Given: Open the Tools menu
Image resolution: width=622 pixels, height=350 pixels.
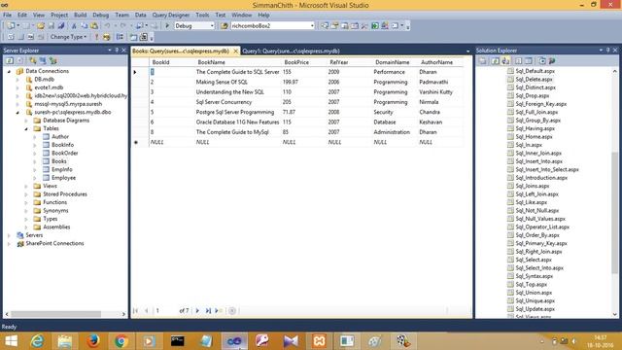Looking at the screenshot, I should coord(202,15).
